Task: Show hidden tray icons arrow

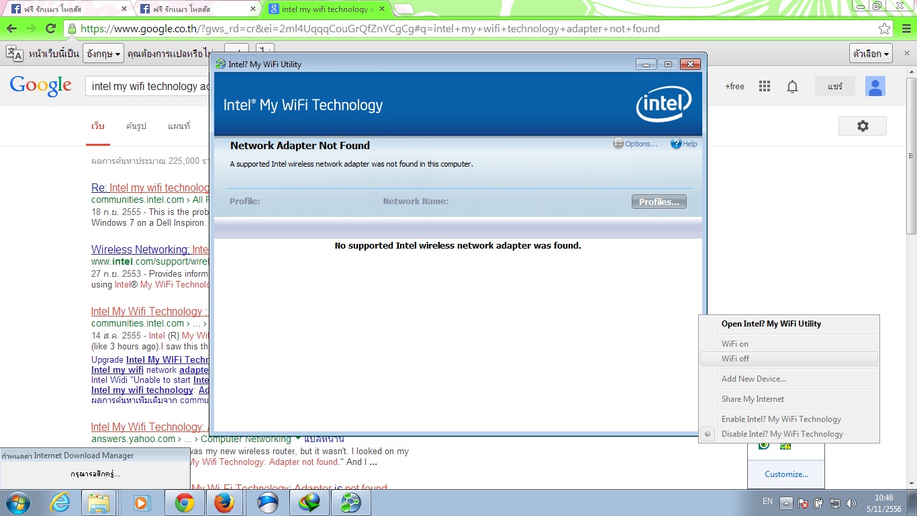Action: pyautogui.click(x=786, y=503)
